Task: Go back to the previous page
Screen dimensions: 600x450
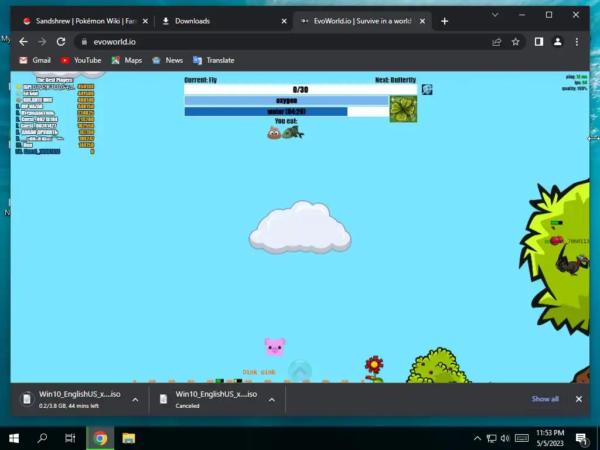Action: pyautogui.click(x=23, y=42)
